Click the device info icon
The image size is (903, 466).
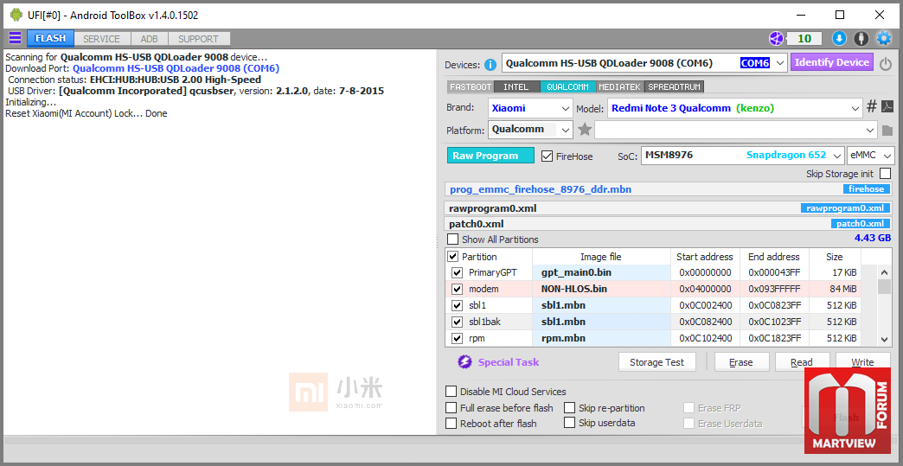(490, 64)
